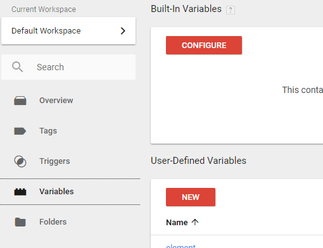The width and height of the screenshot is (323, 248).
Task: Focus the Search input field
Action: pos(68,67)
